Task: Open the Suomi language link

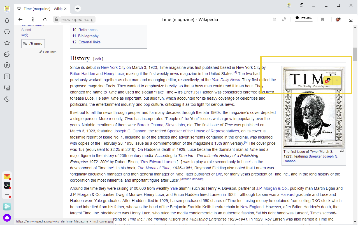Action: tap(26, 30)
